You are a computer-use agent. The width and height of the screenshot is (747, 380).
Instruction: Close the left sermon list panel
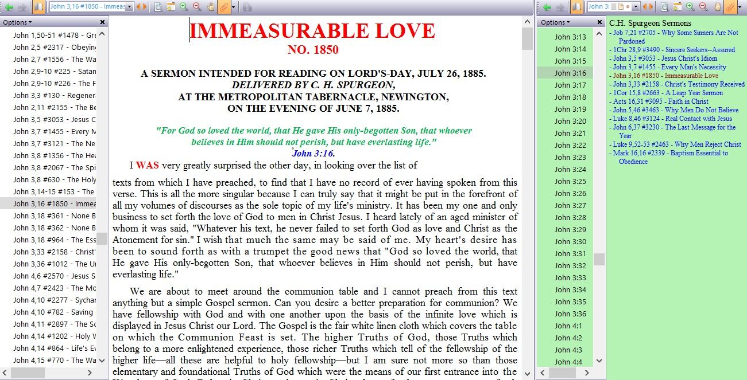(x=103, y=22)
